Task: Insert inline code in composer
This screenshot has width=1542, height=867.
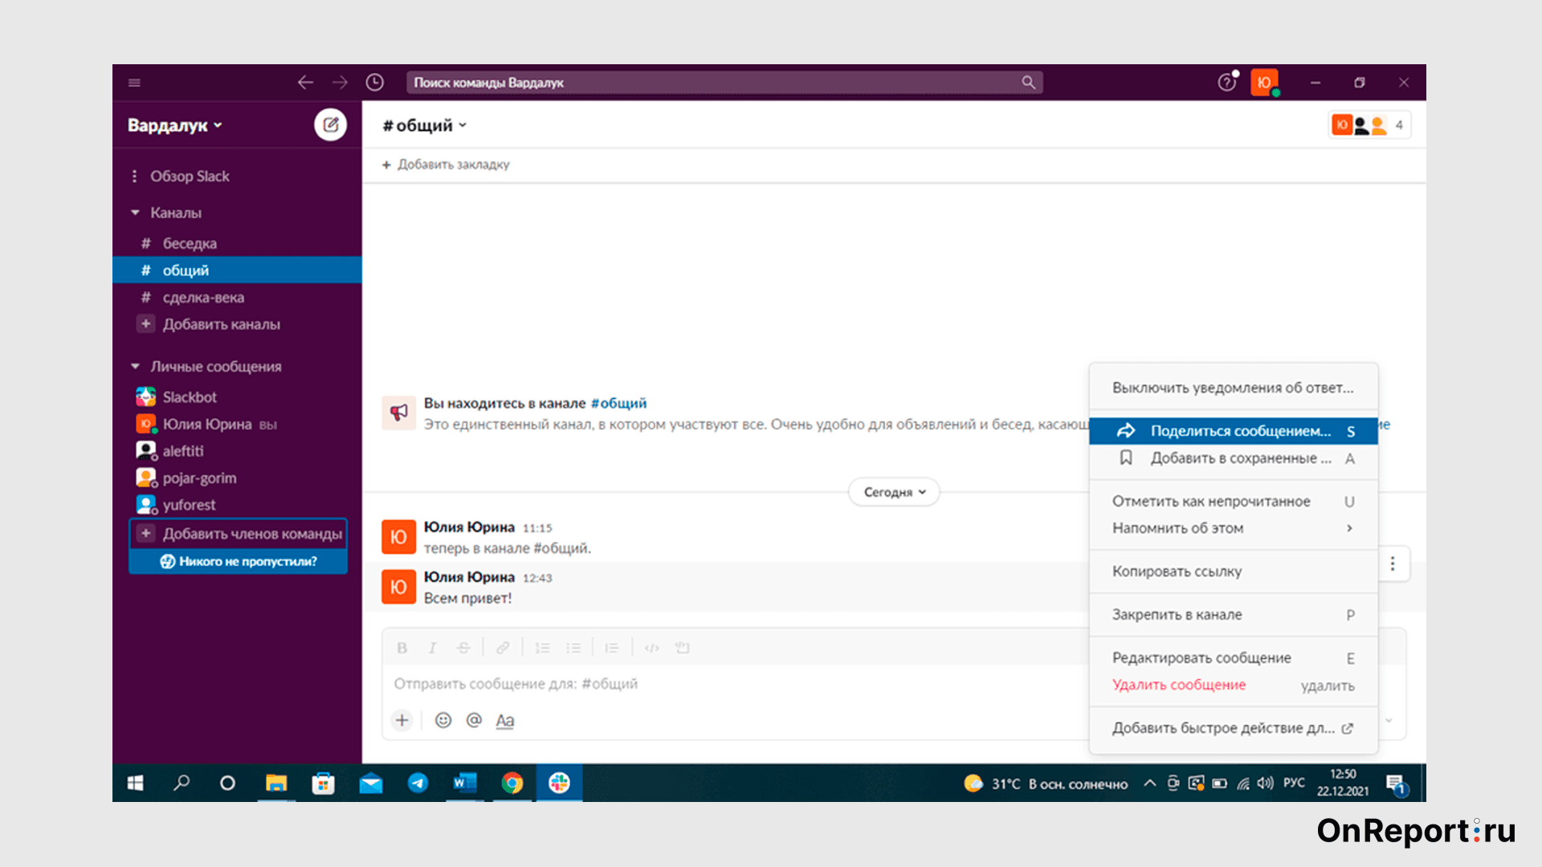Action: 652,648
